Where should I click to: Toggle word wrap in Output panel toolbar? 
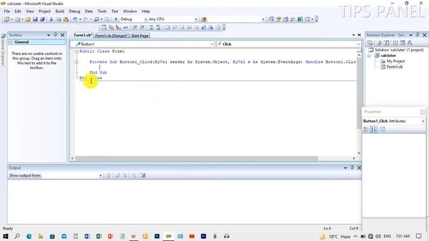(x=143, y=175)
